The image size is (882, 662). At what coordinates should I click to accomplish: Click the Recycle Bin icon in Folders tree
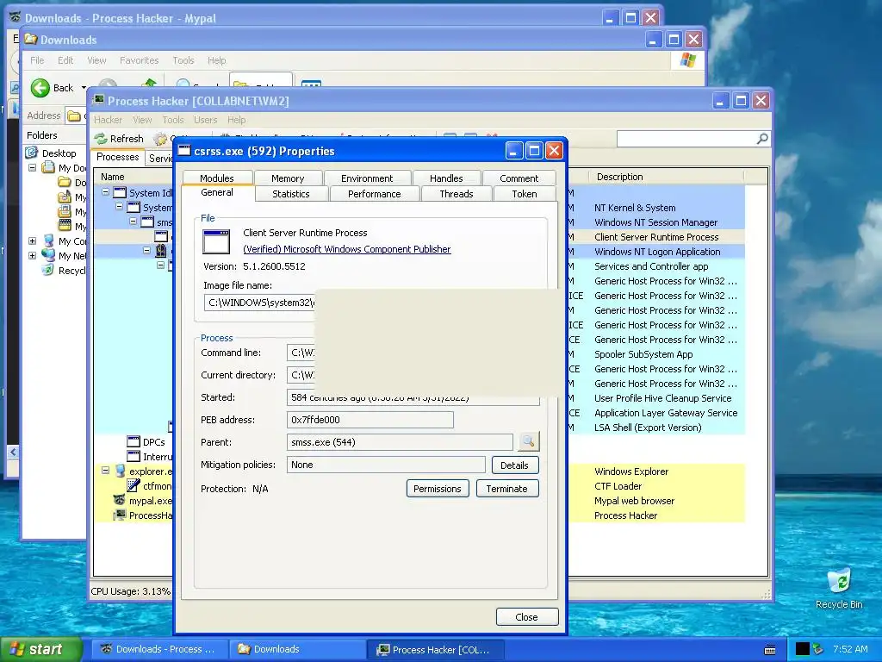(49, 270)
